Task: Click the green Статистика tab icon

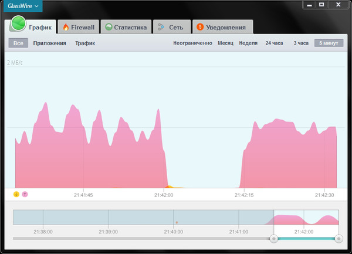Action: coord(108,27)
